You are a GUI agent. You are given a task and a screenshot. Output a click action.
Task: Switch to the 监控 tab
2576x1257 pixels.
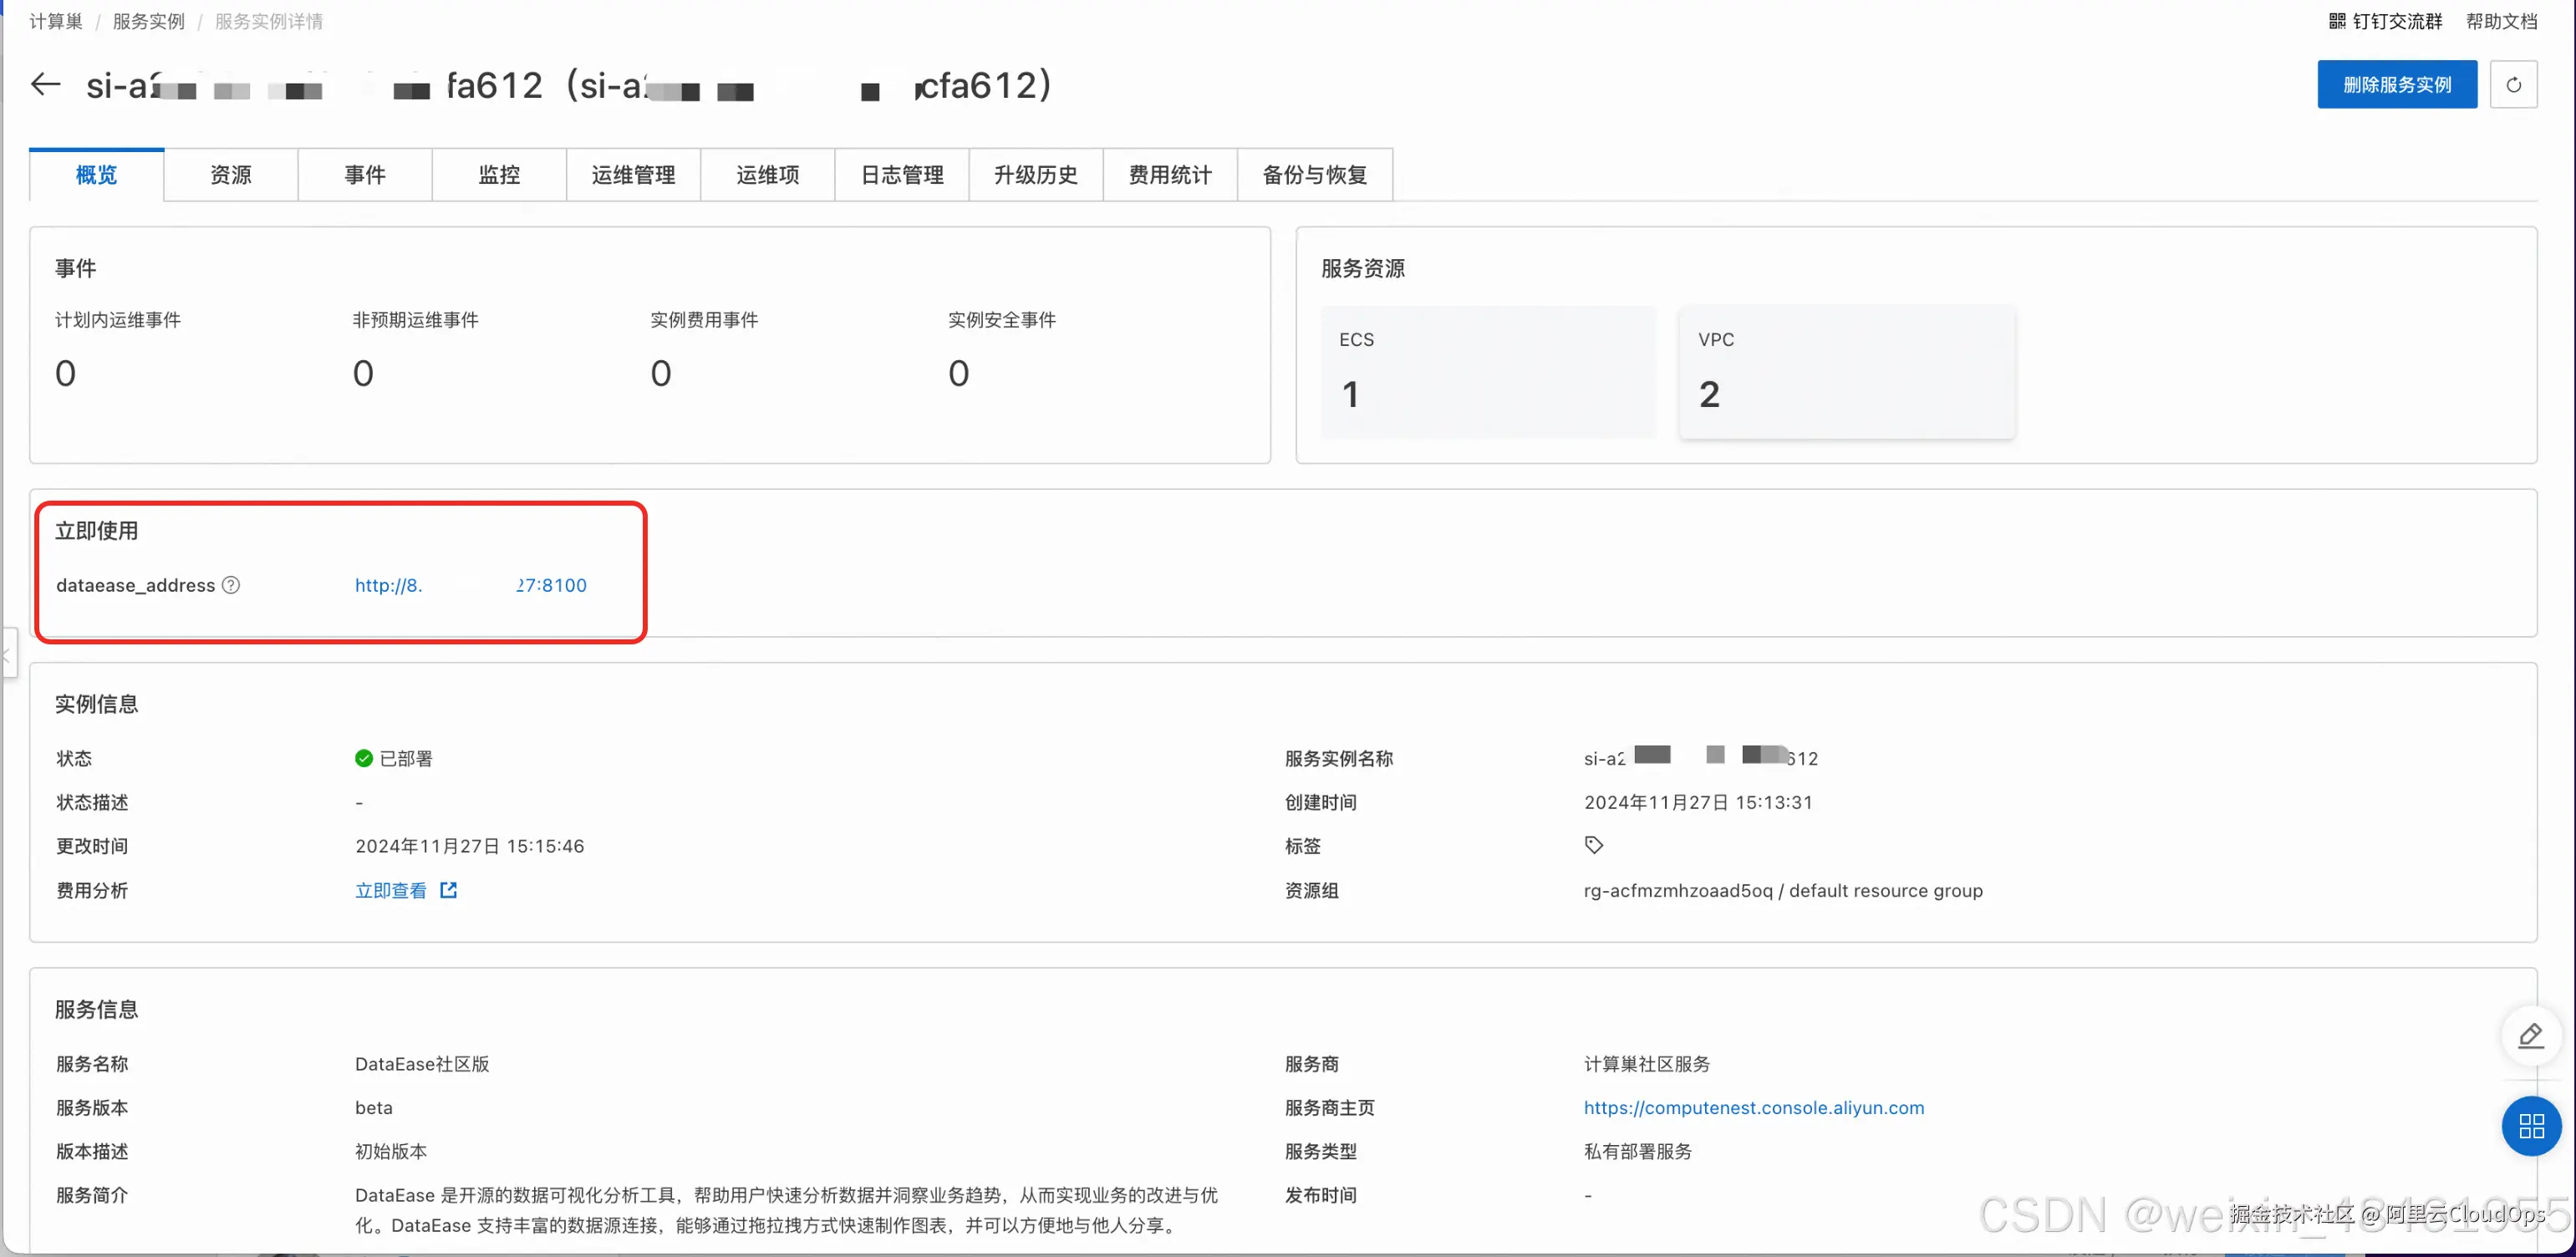pyautogui.click(x=499, y=174)
